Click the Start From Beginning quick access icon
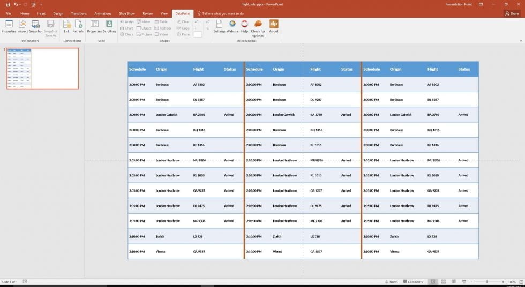The width and height of the screenshot is (525, 287). [33, 4]
